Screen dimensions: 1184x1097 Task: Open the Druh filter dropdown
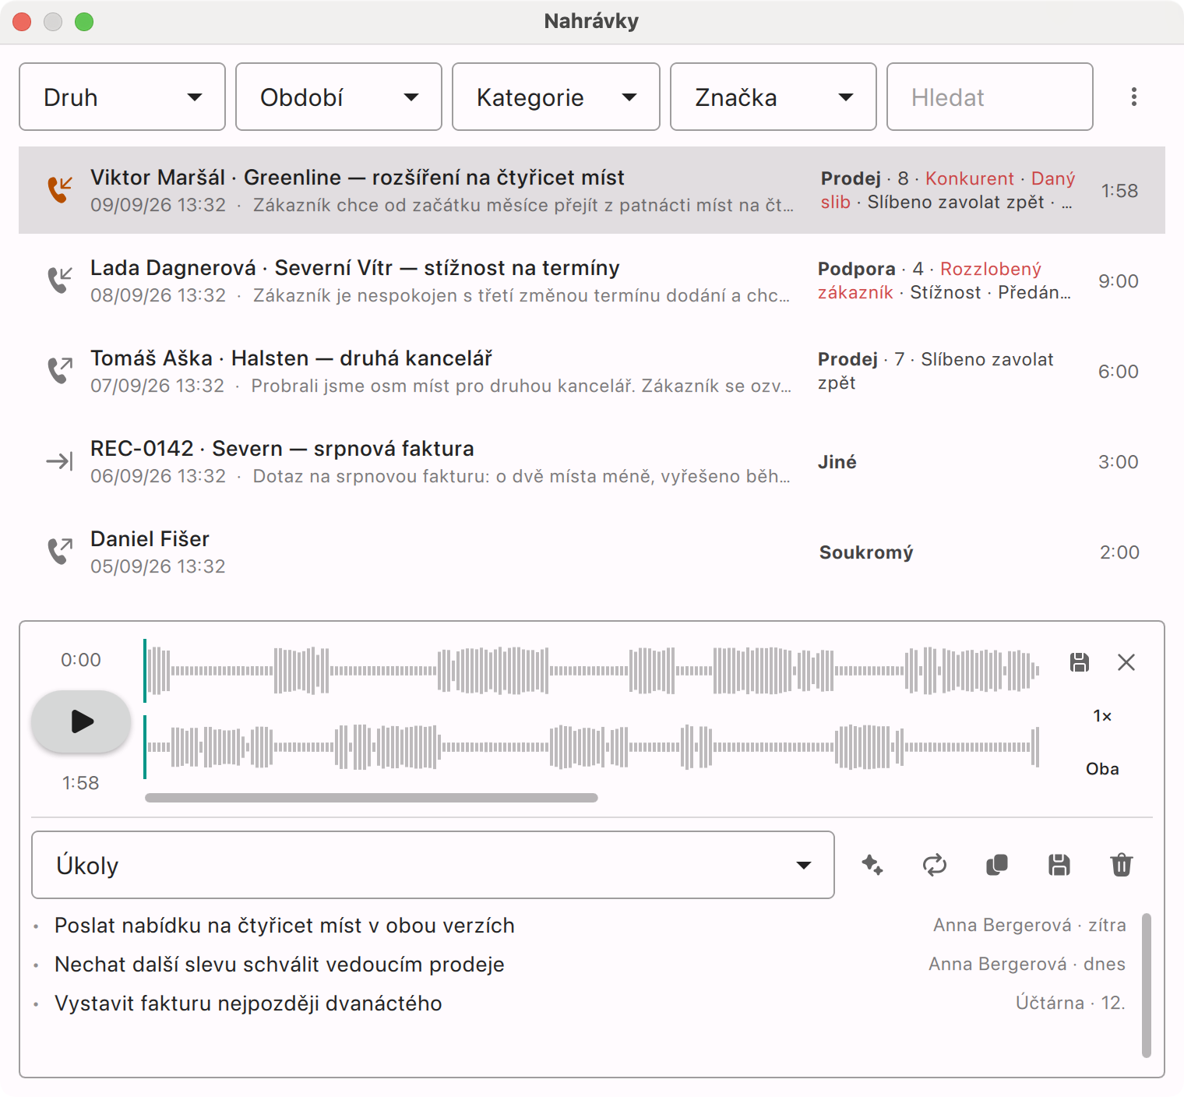point(122,97)
